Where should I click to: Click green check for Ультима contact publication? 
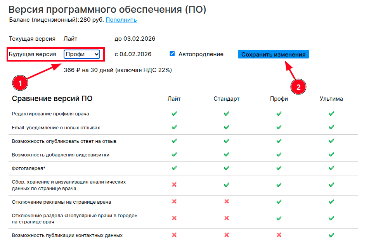331,235
